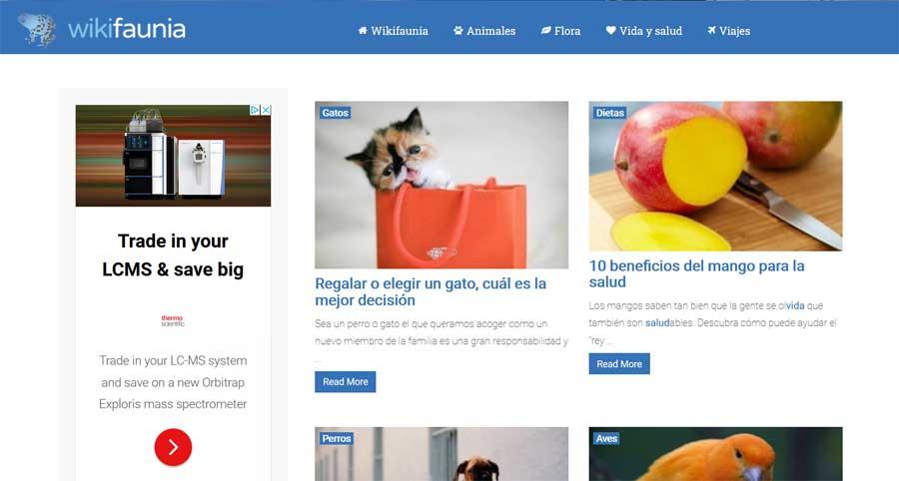
Task: Close the ad with the X icon
Action: (266, 110)
